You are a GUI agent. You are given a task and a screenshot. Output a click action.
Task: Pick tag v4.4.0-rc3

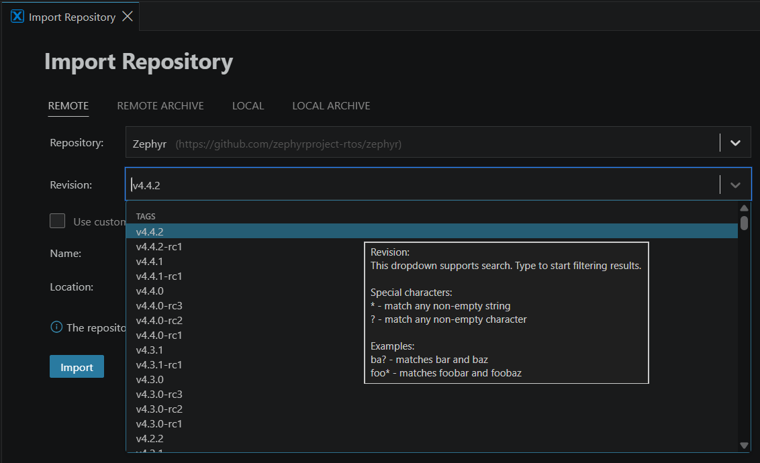click(432, 305)
